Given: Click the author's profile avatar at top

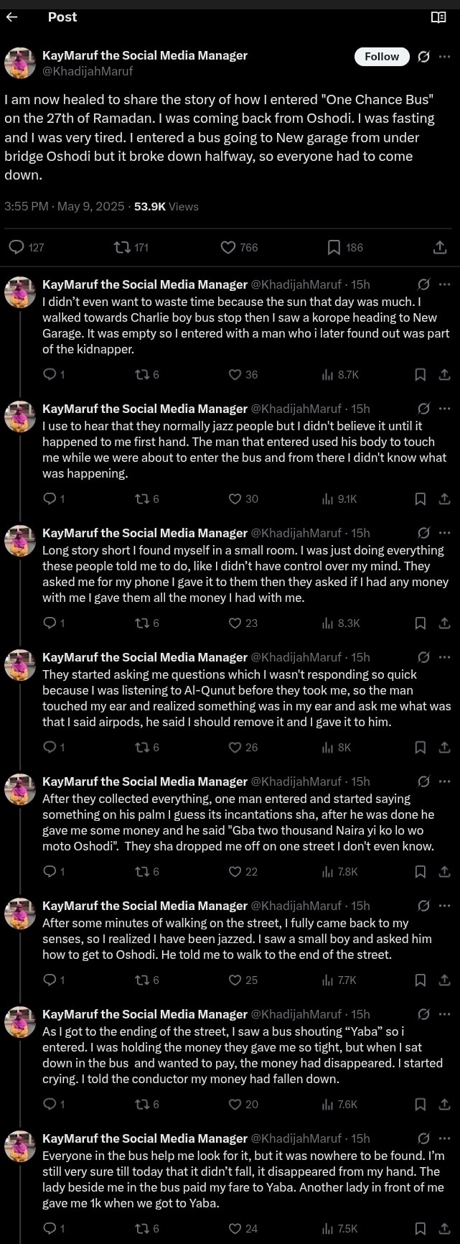Looking at the screenshot, I should tap(20, 63).
